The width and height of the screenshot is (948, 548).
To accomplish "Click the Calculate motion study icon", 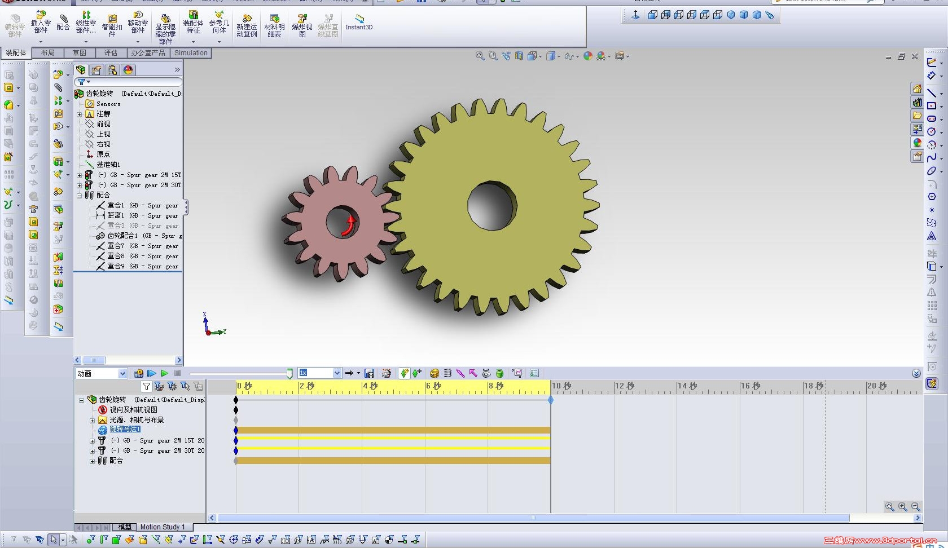I will (x=139, y=373).
